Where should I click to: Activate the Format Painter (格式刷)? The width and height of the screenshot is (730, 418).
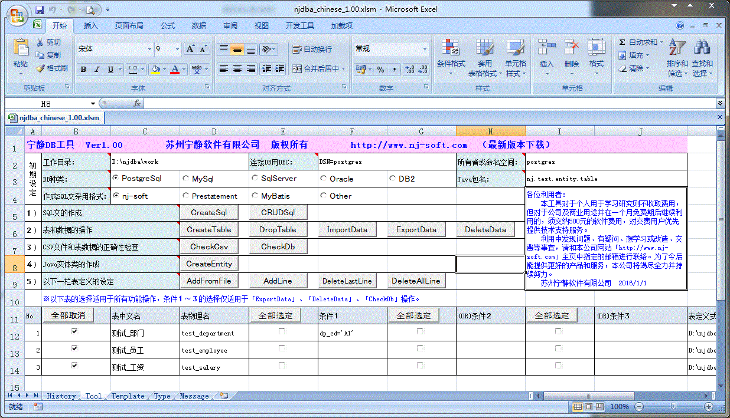(x=40, y=68)
